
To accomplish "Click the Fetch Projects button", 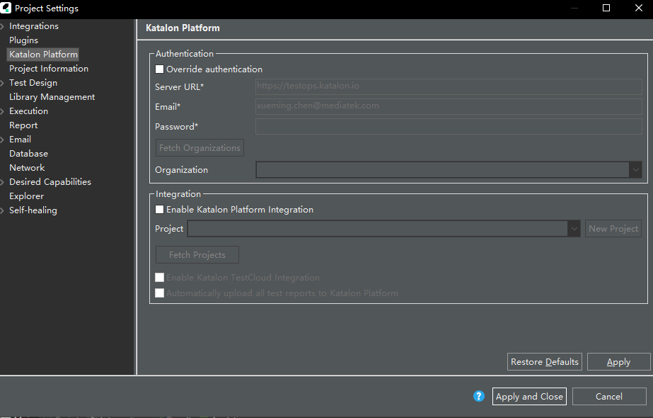I will [x=197, y=254].
